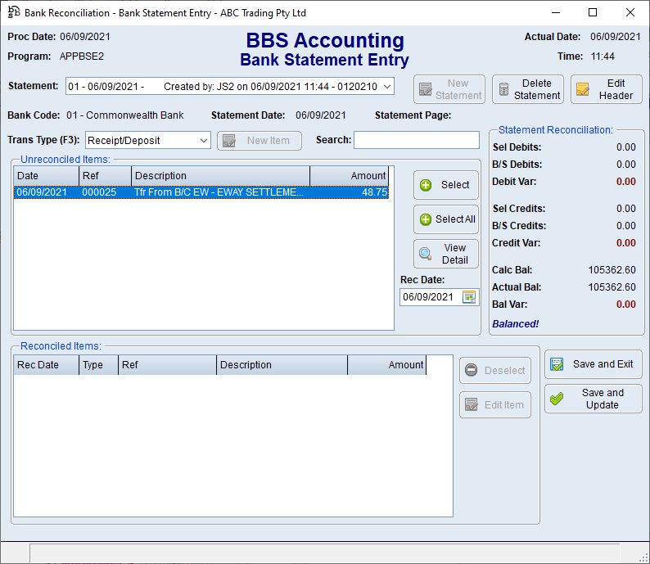The width and height of the screenshot is (650, 564).
Task: Click the Save and Exit disk icon
Action: (557, 364)
